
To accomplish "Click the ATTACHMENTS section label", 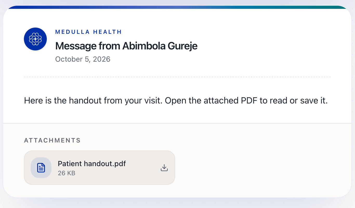I will [52, 140].
